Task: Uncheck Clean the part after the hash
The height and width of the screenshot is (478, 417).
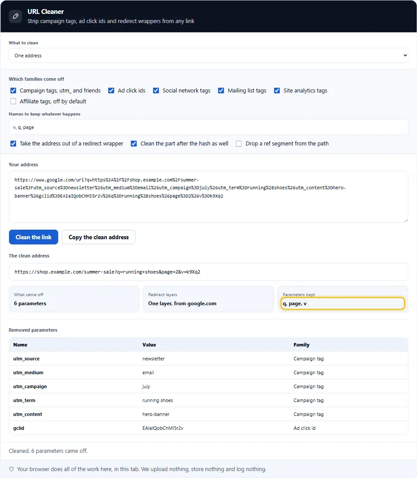Action: tap(134, 144)
